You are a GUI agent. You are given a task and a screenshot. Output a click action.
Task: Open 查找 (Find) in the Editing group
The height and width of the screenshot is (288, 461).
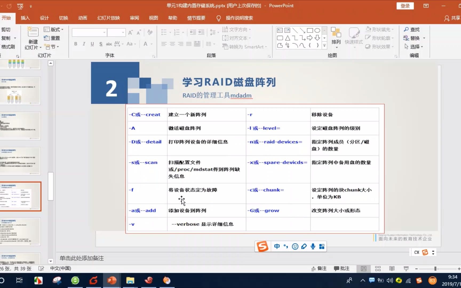[x=412, y=29]
